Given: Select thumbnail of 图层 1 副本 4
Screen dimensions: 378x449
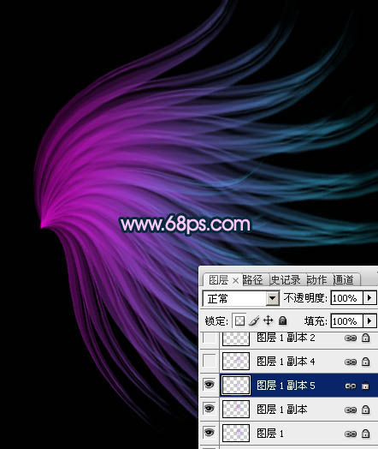Looking at the screenshot, I should click(236, 361).
